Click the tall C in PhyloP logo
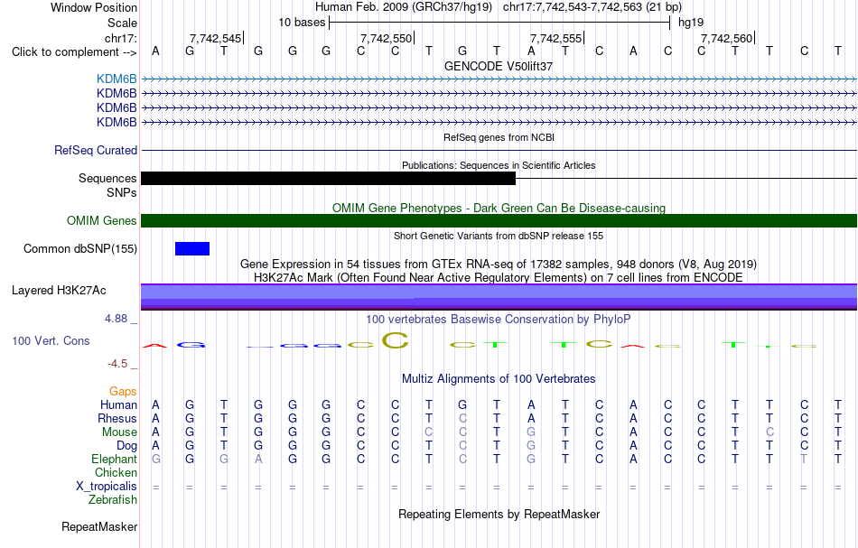The height and width of the screenshot is (548, 858). pos(395,340)
